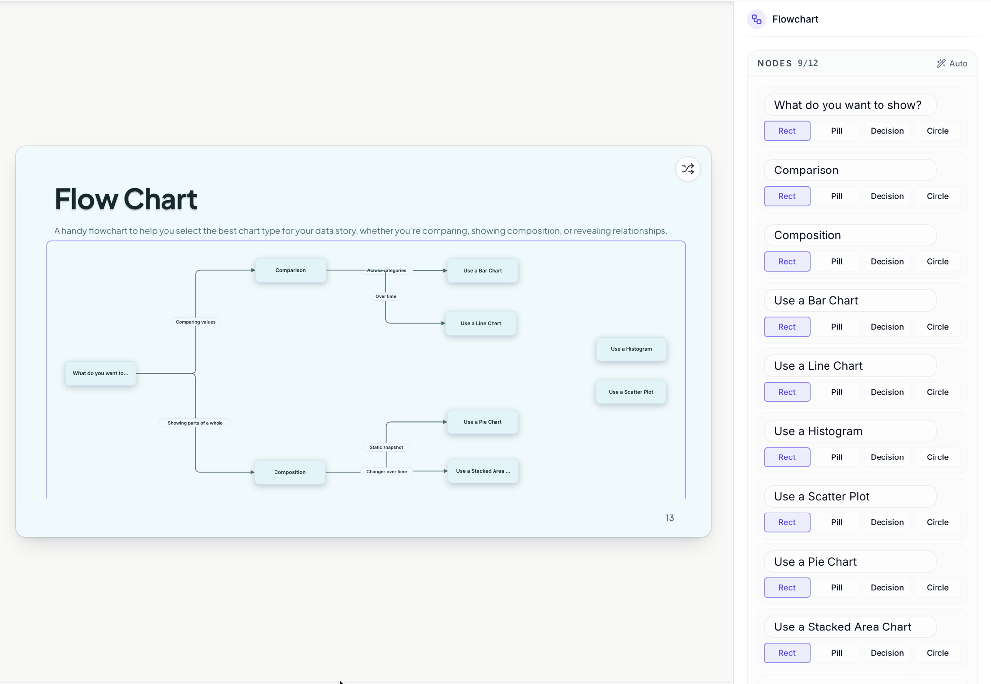Set 'Use a Stacked Area Chart' shape to Decision
The height and width of the screenshot is (684, 991).
(x=887, y=653)
